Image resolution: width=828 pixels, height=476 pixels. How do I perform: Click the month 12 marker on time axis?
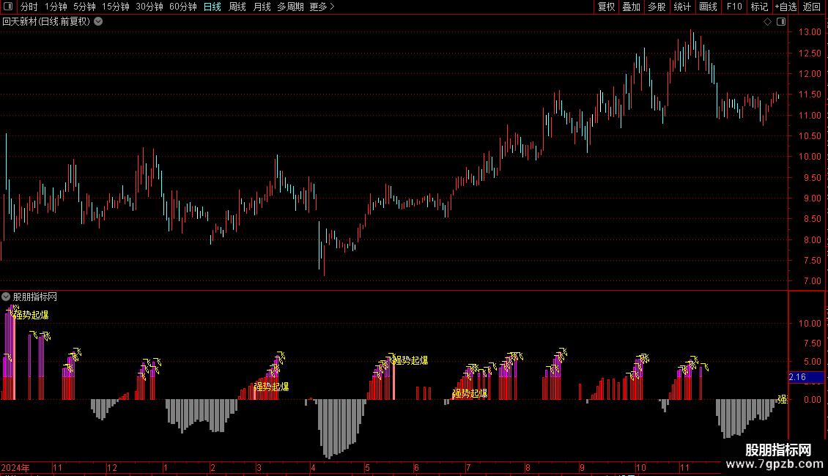pos(112,468)
